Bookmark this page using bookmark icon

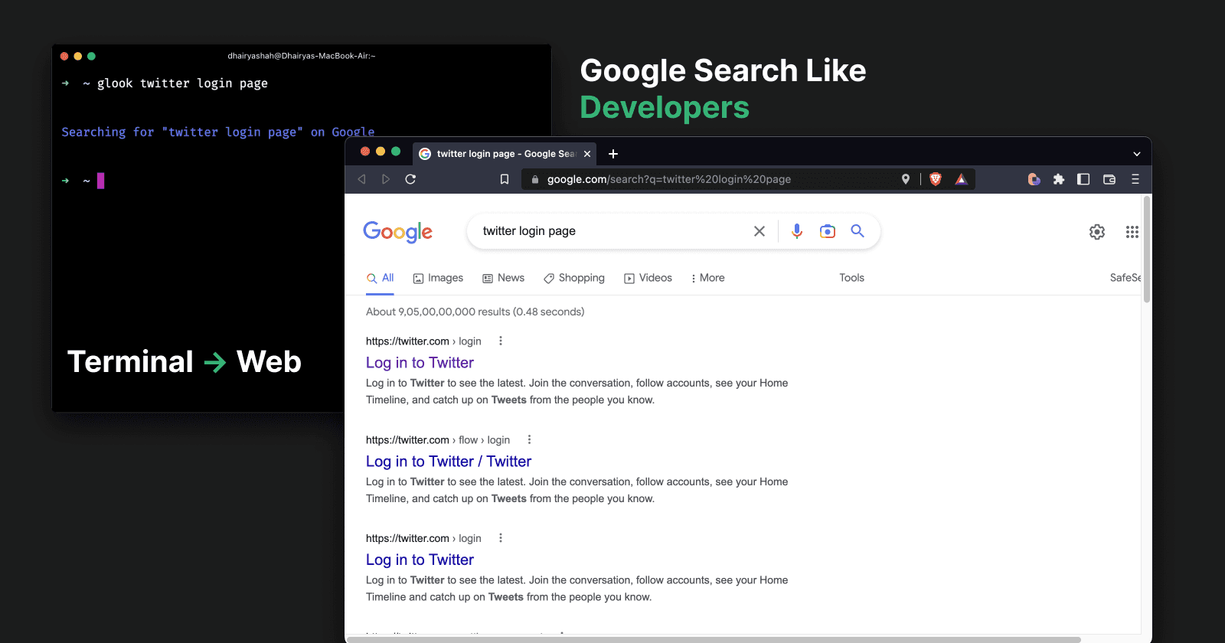point(505,179)
